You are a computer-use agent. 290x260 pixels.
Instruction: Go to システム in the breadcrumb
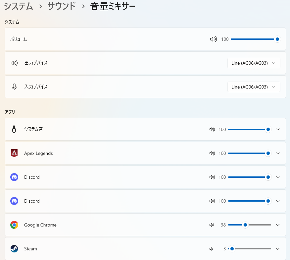(19, 6)
